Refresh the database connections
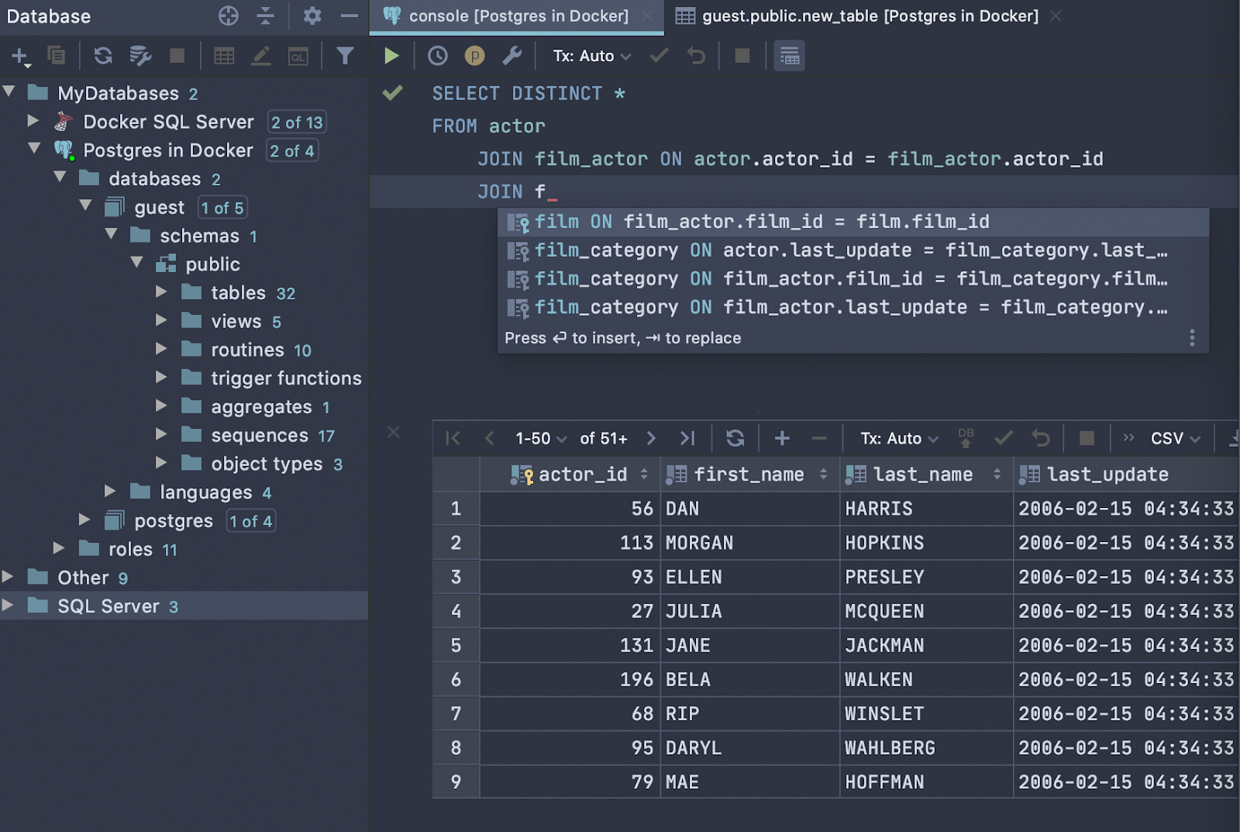Screen dimensions: 1240x832 click(x=102, y=55)
